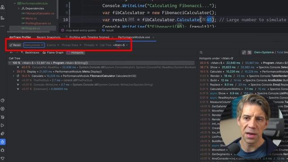This screenshot has height=162, width=288.
Task: Open the dotTrace Profiler tool window icon
Action: (3, 142)
